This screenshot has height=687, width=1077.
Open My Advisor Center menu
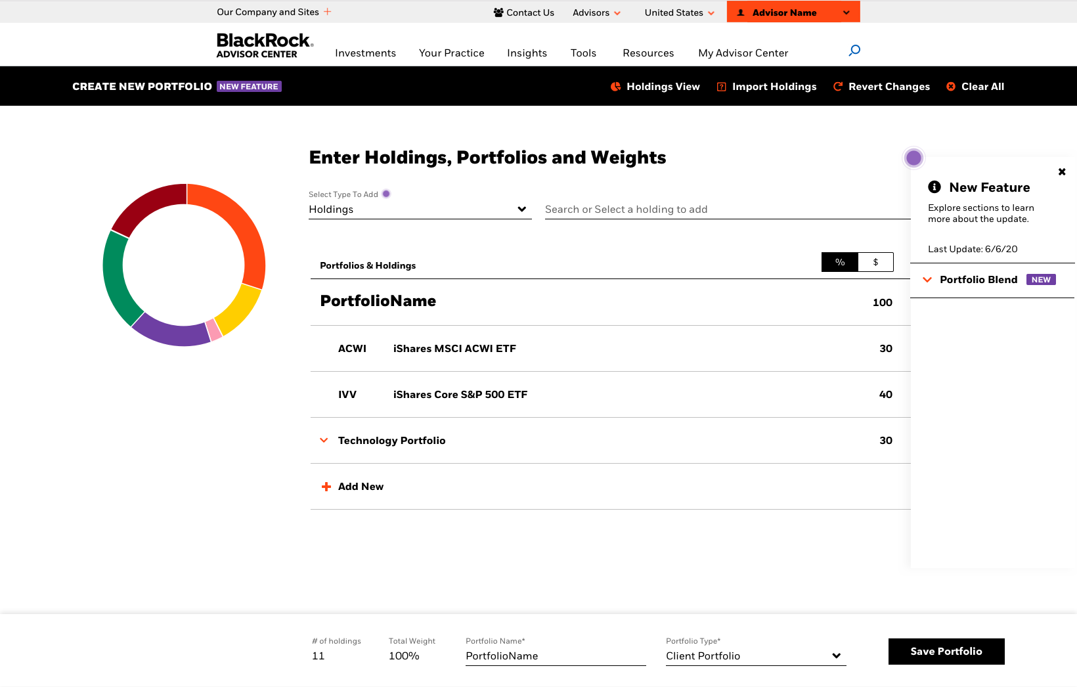(743, 53)
